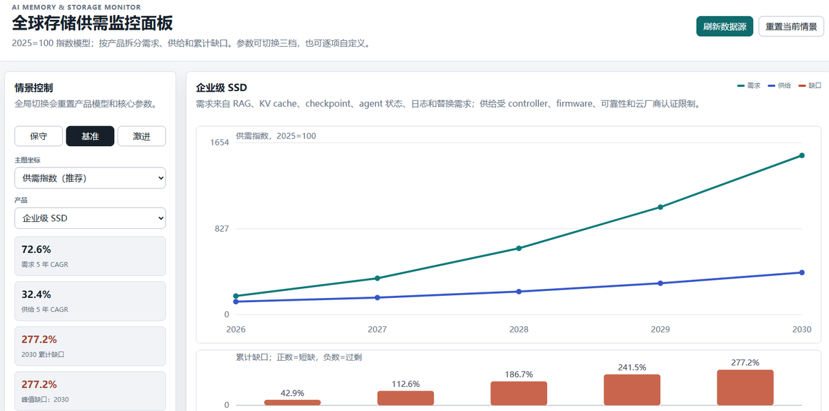Click the 2028 x-axis year label

click(x=519, y=330)
